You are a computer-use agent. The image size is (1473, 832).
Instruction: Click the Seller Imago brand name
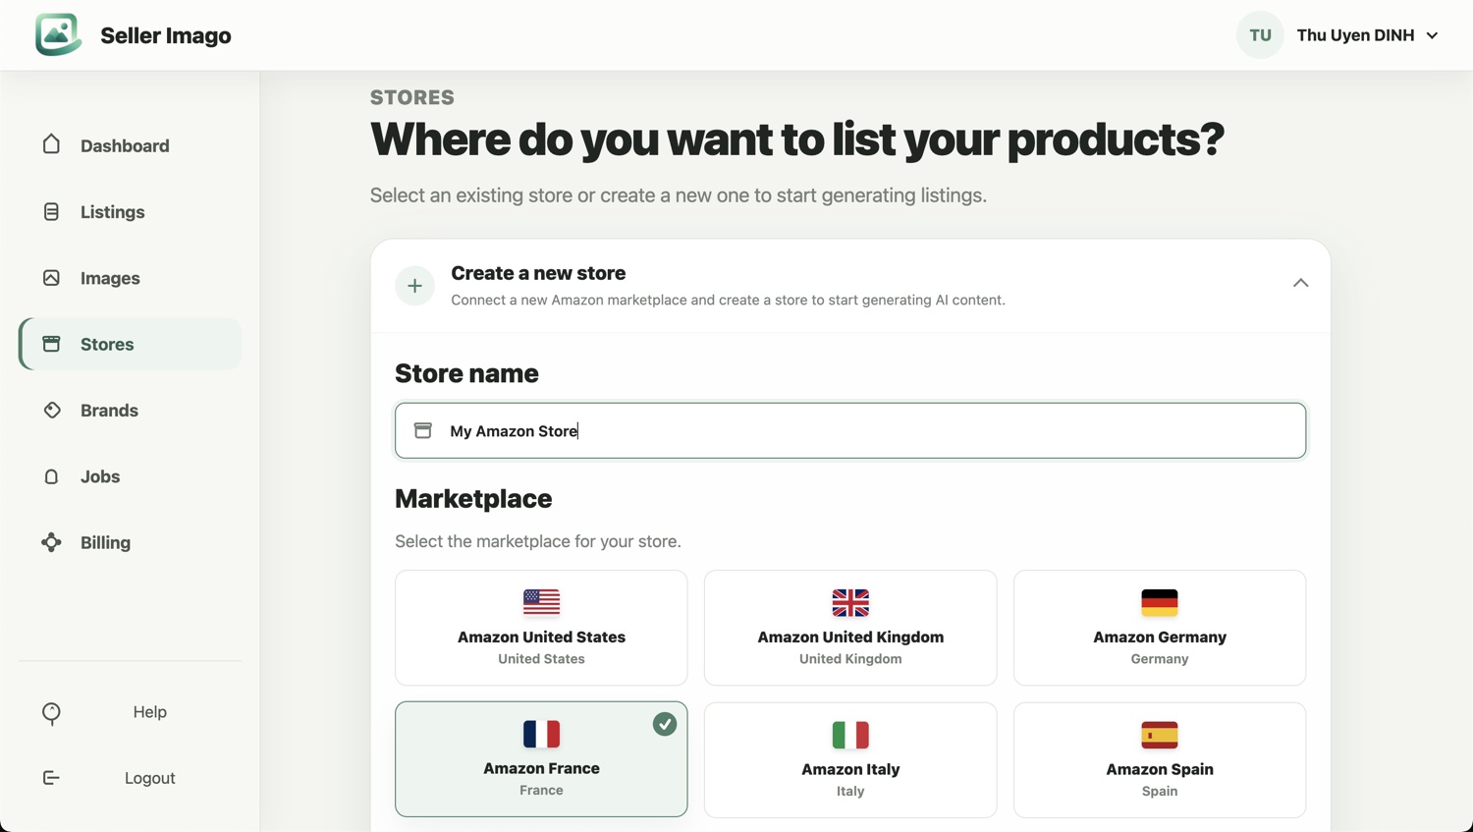(x=166, y=35)
